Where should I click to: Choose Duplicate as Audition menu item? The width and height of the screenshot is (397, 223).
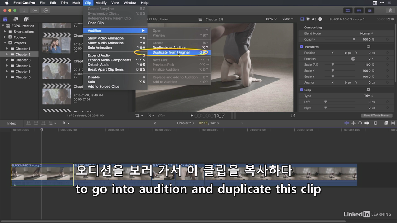178,48
